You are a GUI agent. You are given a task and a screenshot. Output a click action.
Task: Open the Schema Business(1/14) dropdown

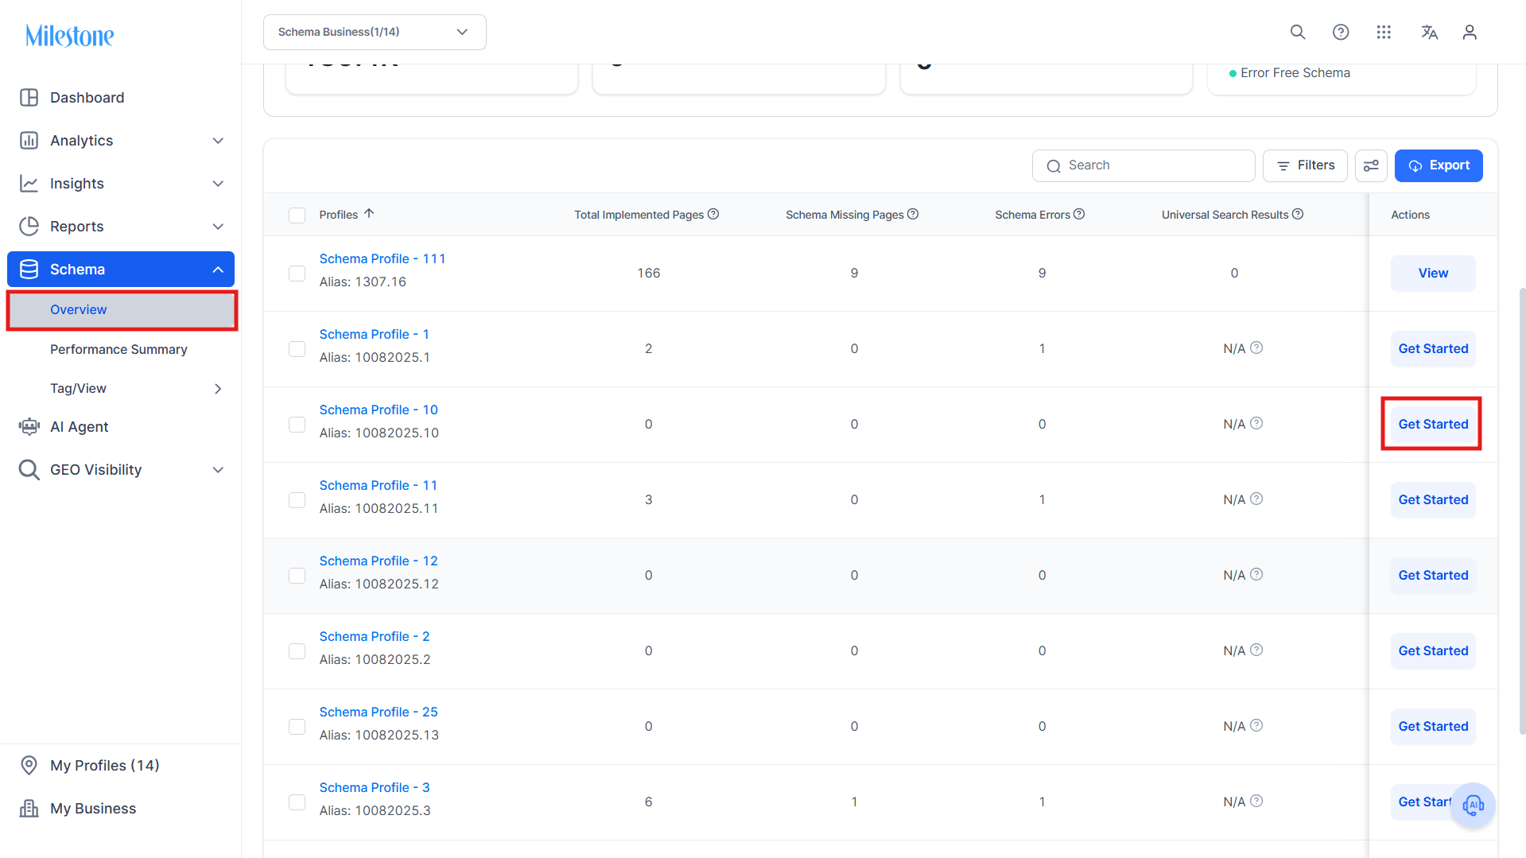coord(375,32)
